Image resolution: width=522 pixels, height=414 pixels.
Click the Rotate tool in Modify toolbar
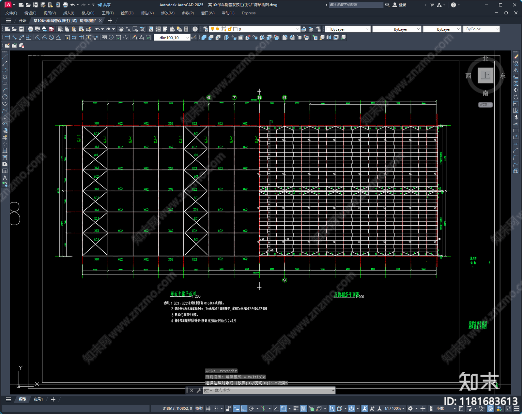[x=516, y=97]
